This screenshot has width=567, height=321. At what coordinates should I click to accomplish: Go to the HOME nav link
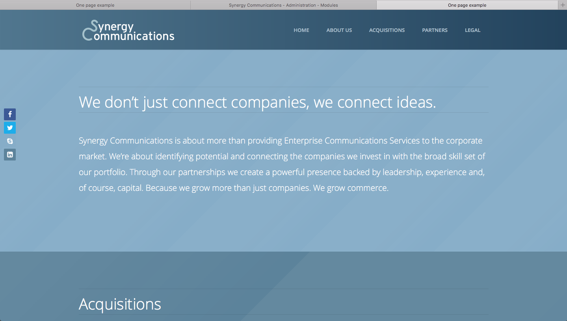(301, 30)
